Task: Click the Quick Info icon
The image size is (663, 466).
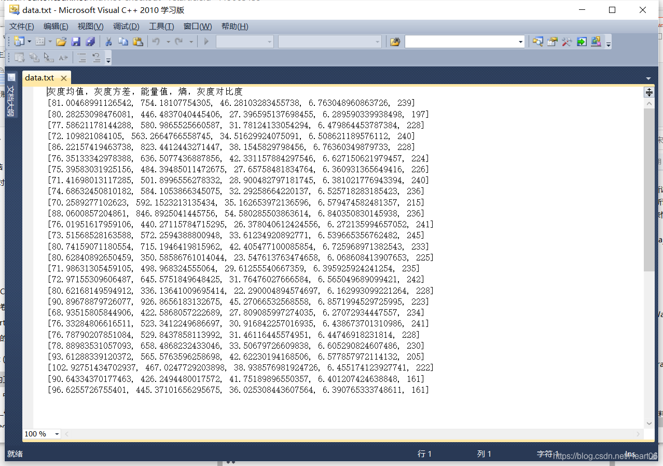Action: tap(49, 58)
